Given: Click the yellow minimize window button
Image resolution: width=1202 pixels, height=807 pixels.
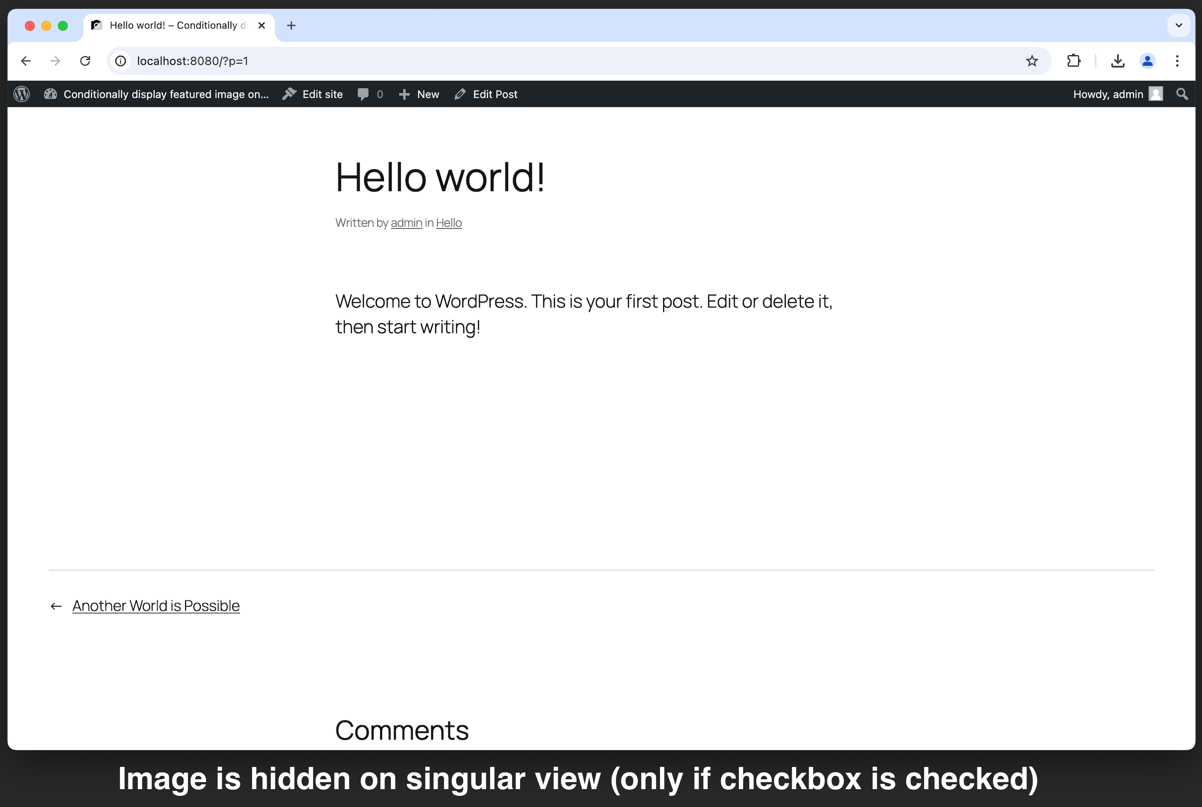Looking at the screenshot, I should pos(46,26).
